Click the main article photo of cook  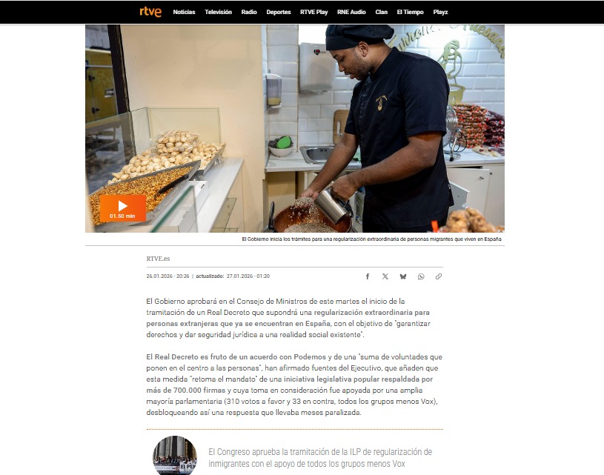[x=295, y=128]
